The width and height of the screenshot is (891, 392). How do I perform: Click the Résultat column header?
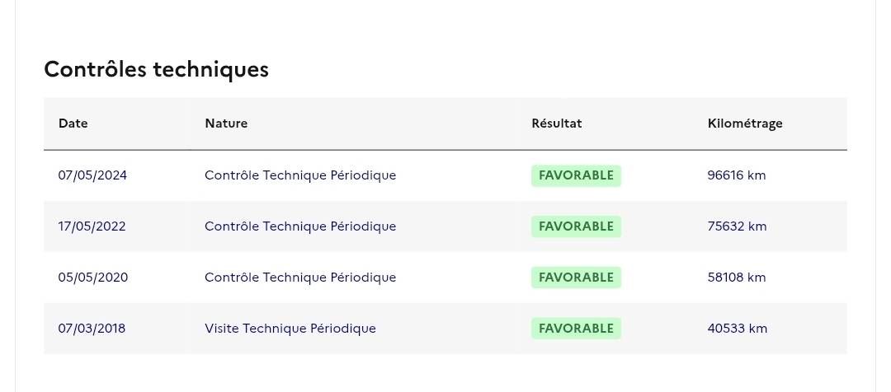coord(557,123)
